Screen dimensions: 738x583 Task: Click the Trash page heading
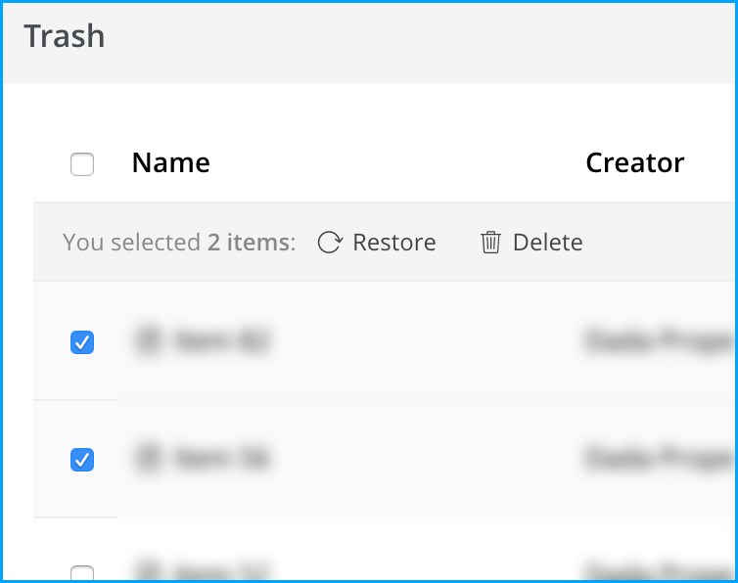(x=65, y=36)
